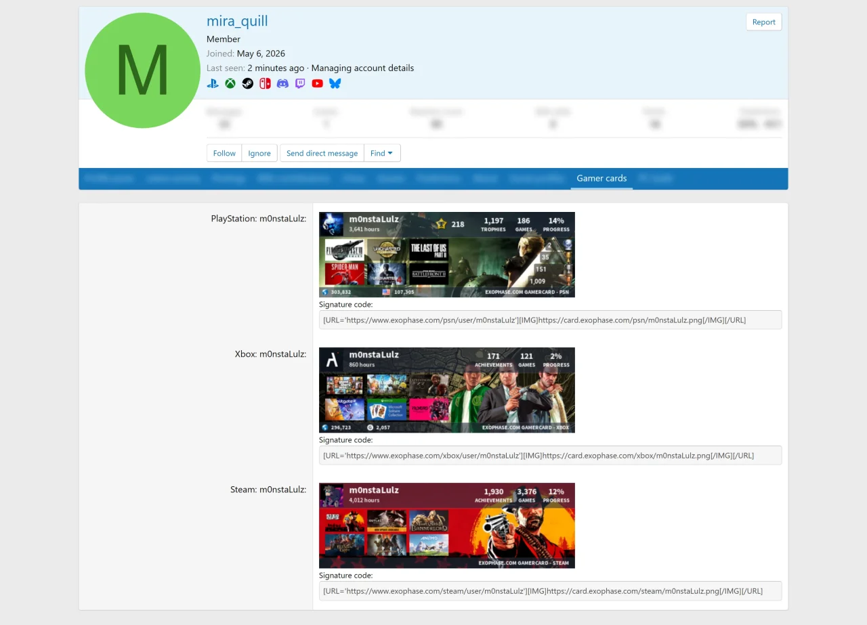Open the PlayStation gamercard image
This screenshot has height=625, width=867.
(x=447, y=255)
